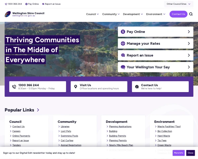198x159 pixels.
Task: Click wellington.vic.gov.au site title text
Action: pyautogui.click(x=24, y=16)
